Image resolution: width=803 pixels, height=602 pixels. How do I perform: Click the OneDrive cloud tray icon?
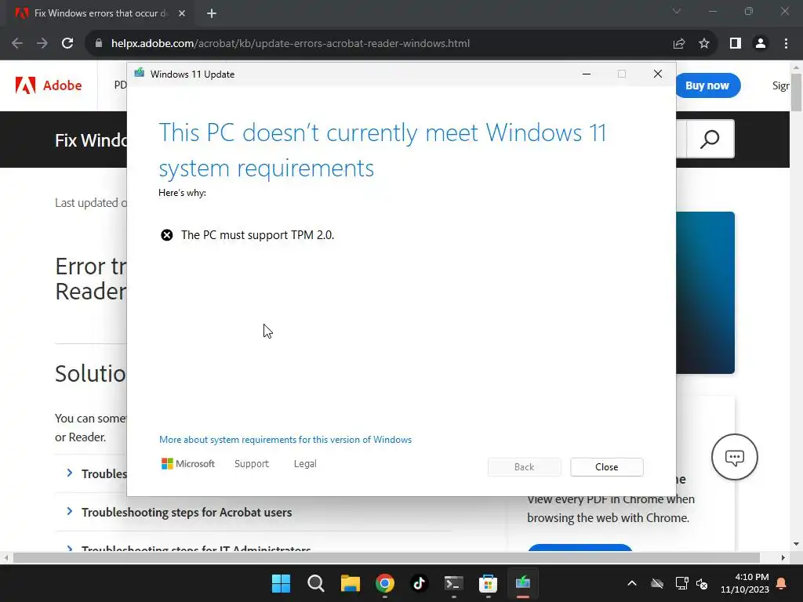click(657, 583)
